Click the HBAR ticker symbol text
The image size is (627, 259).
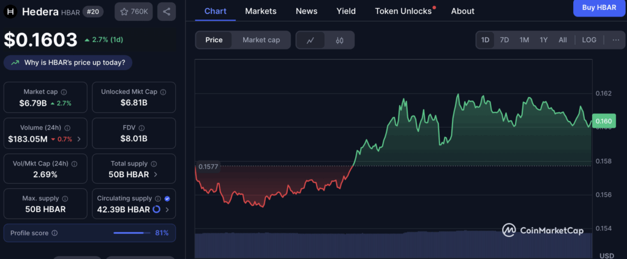tap(70, 13)
